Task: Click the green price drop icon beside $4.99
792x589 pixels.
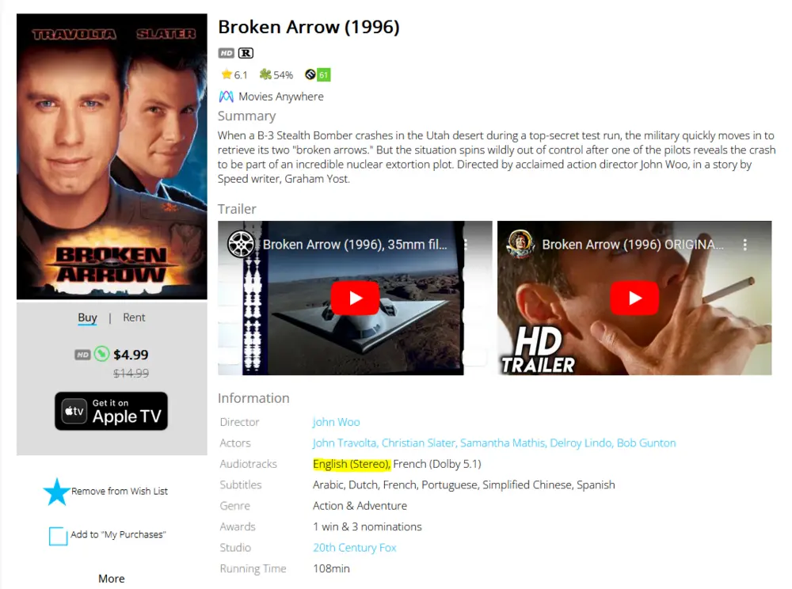Action: click(101, 355)
